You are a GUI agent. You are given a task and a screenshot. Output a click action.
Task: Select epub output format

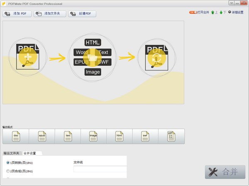42,136
